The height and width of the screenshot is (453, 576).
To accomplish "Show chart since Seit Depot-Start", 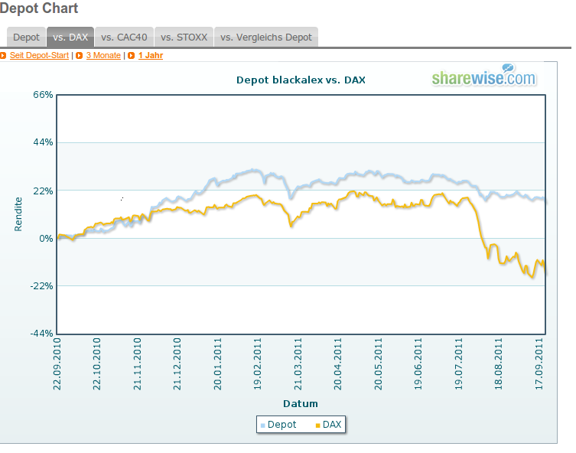I will tap(39, 55).
